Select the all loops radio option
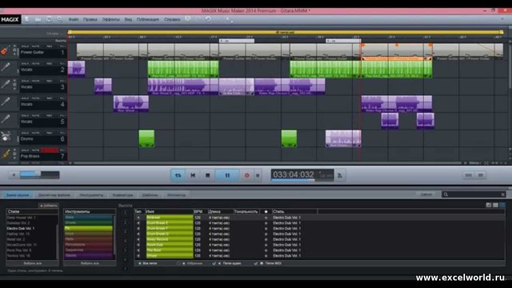This screenshot has height=288, width=512. pos(140,263)
